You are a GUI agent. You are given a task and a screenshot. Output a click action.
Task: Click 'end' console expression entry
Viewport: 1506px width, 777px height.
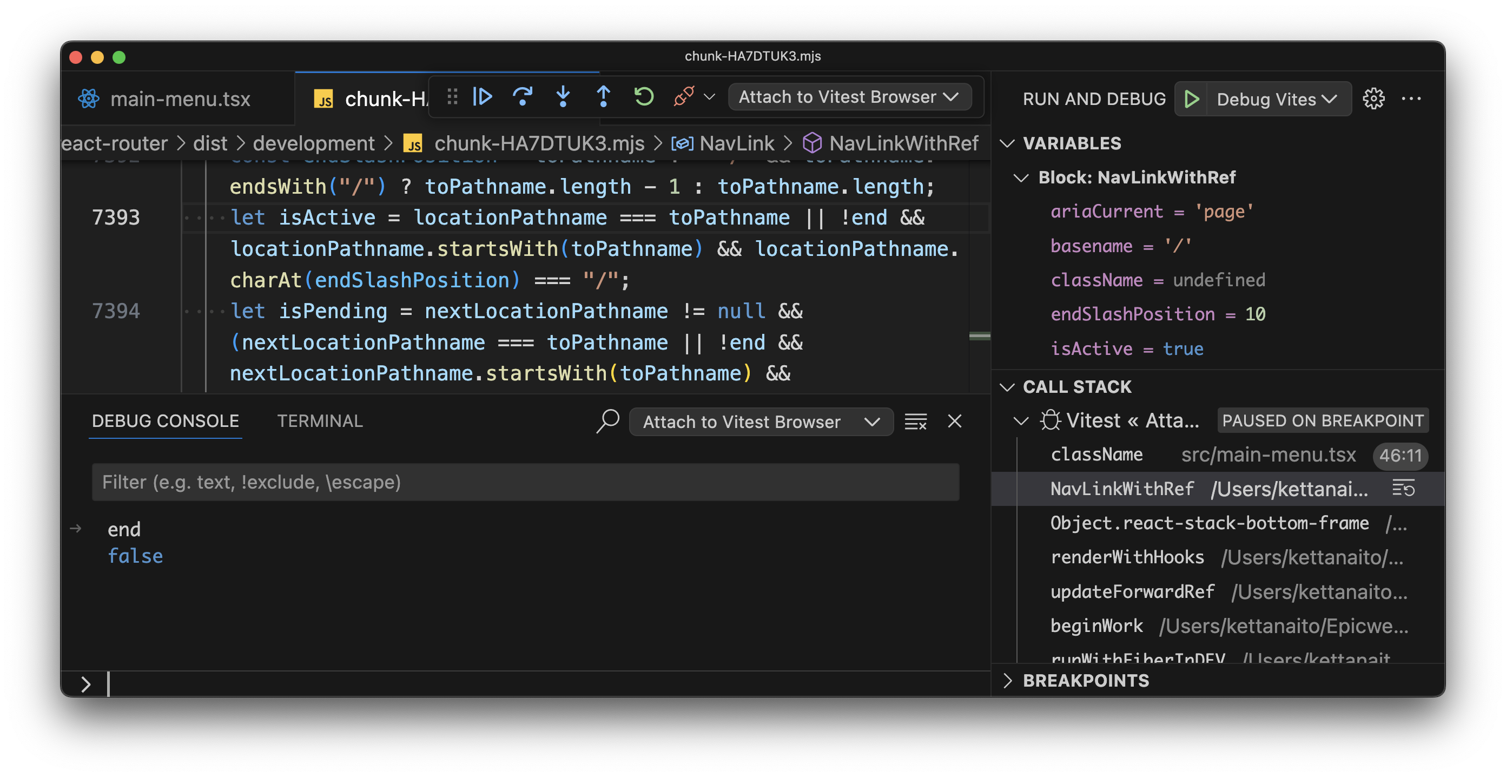tap(124, 530)
